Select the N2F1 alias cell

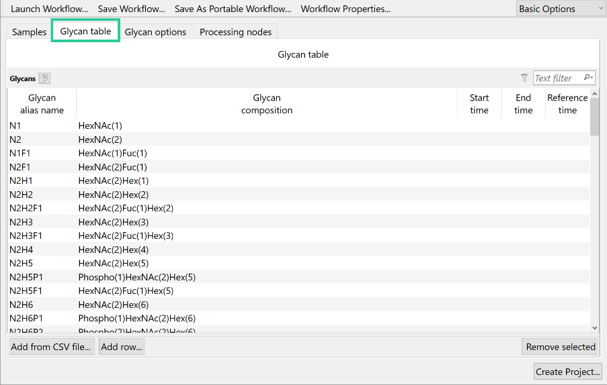pyautogui.click(x=19, y=167)
